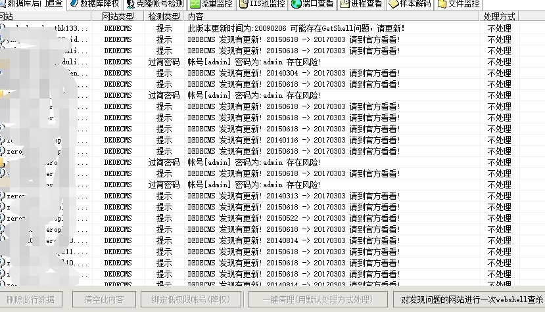Click the process icon on 进程查看 tab
Viewport: 545px width, 312px height.
pos(344,4)
